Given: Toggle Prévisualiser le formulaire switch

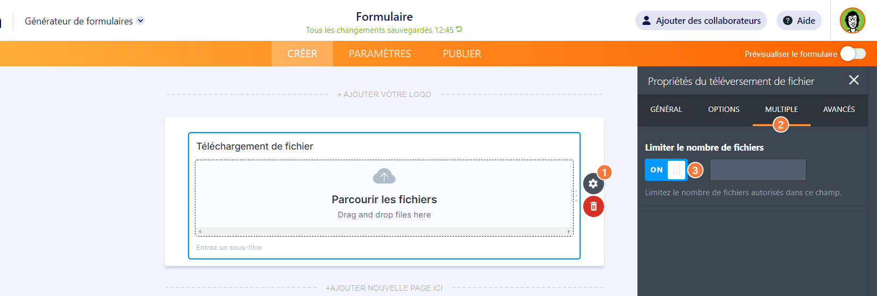Looking at the screenshot, I should tap(853, 54).
